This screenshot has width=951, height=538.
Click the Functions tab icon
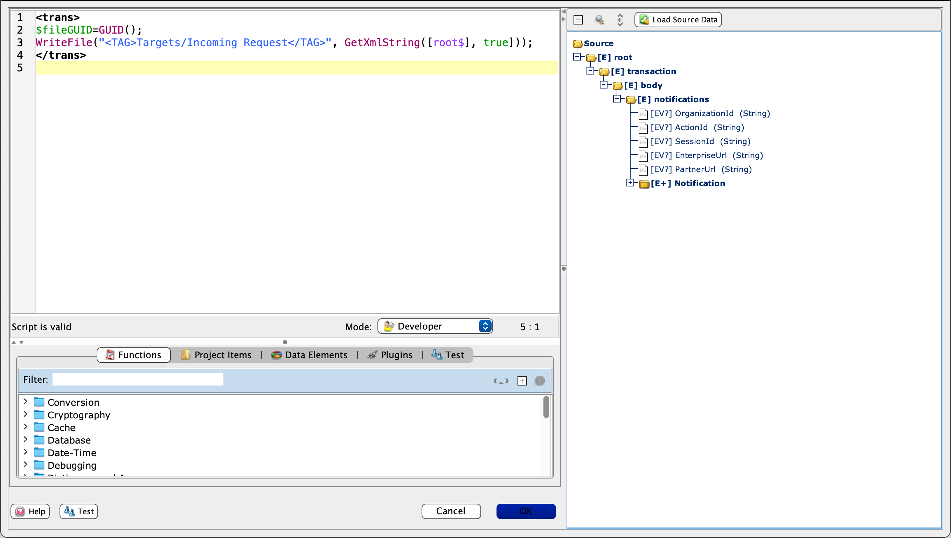109,355
